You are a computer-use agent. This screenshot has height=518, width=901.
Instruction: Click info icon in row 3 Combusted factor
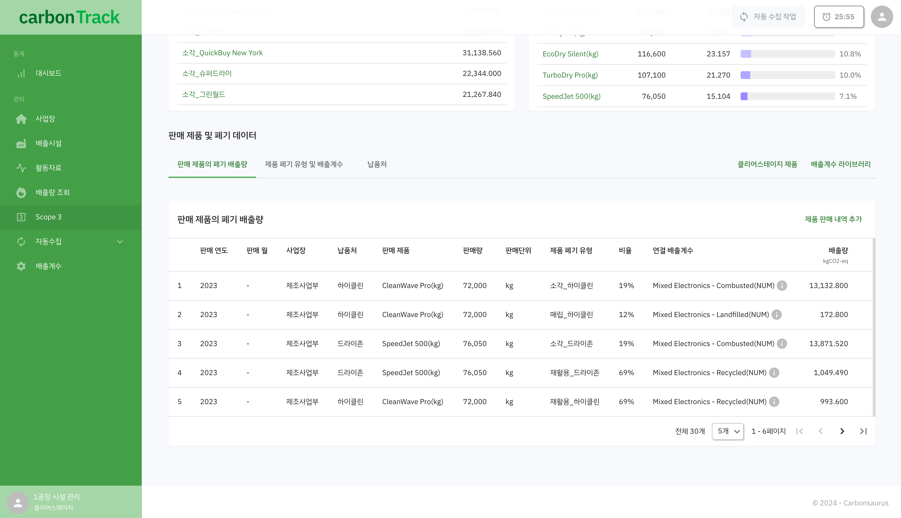782,344
